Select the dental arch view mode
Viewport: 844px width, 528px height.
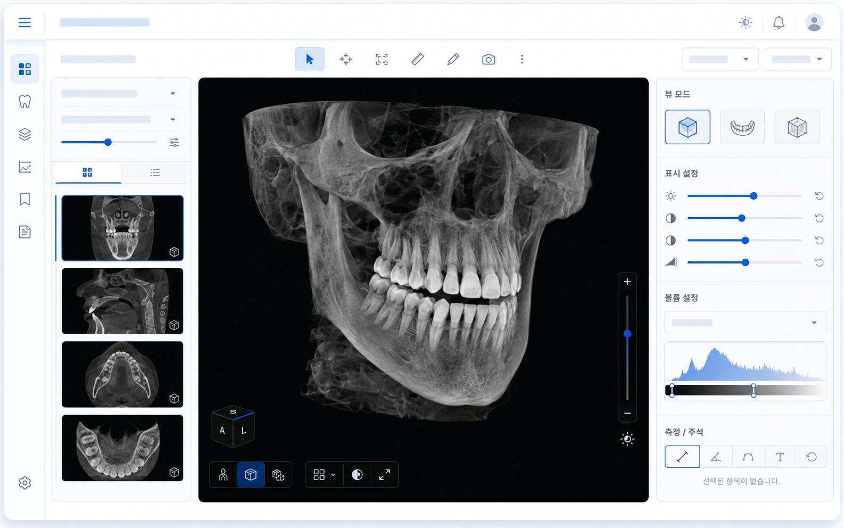pyautogui.click(x=742, y=127)
